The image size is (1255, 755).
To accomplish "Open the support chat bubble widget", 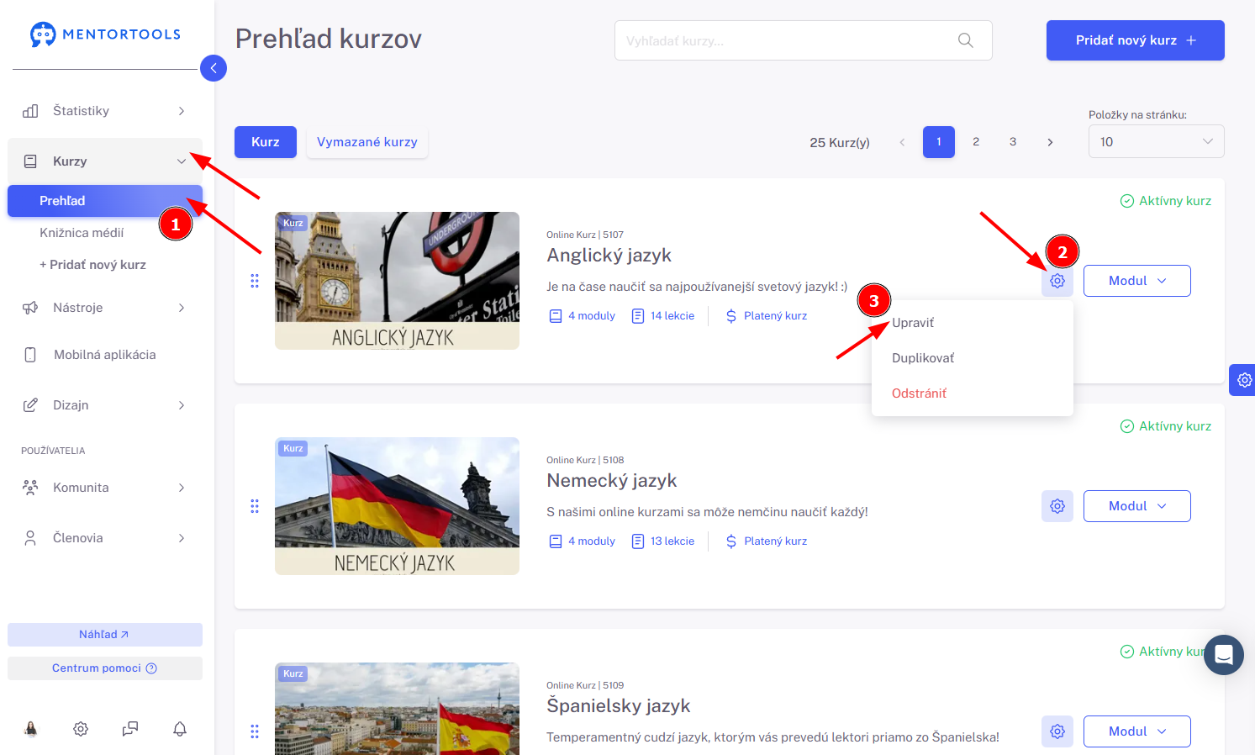I will coord(1224,655).
